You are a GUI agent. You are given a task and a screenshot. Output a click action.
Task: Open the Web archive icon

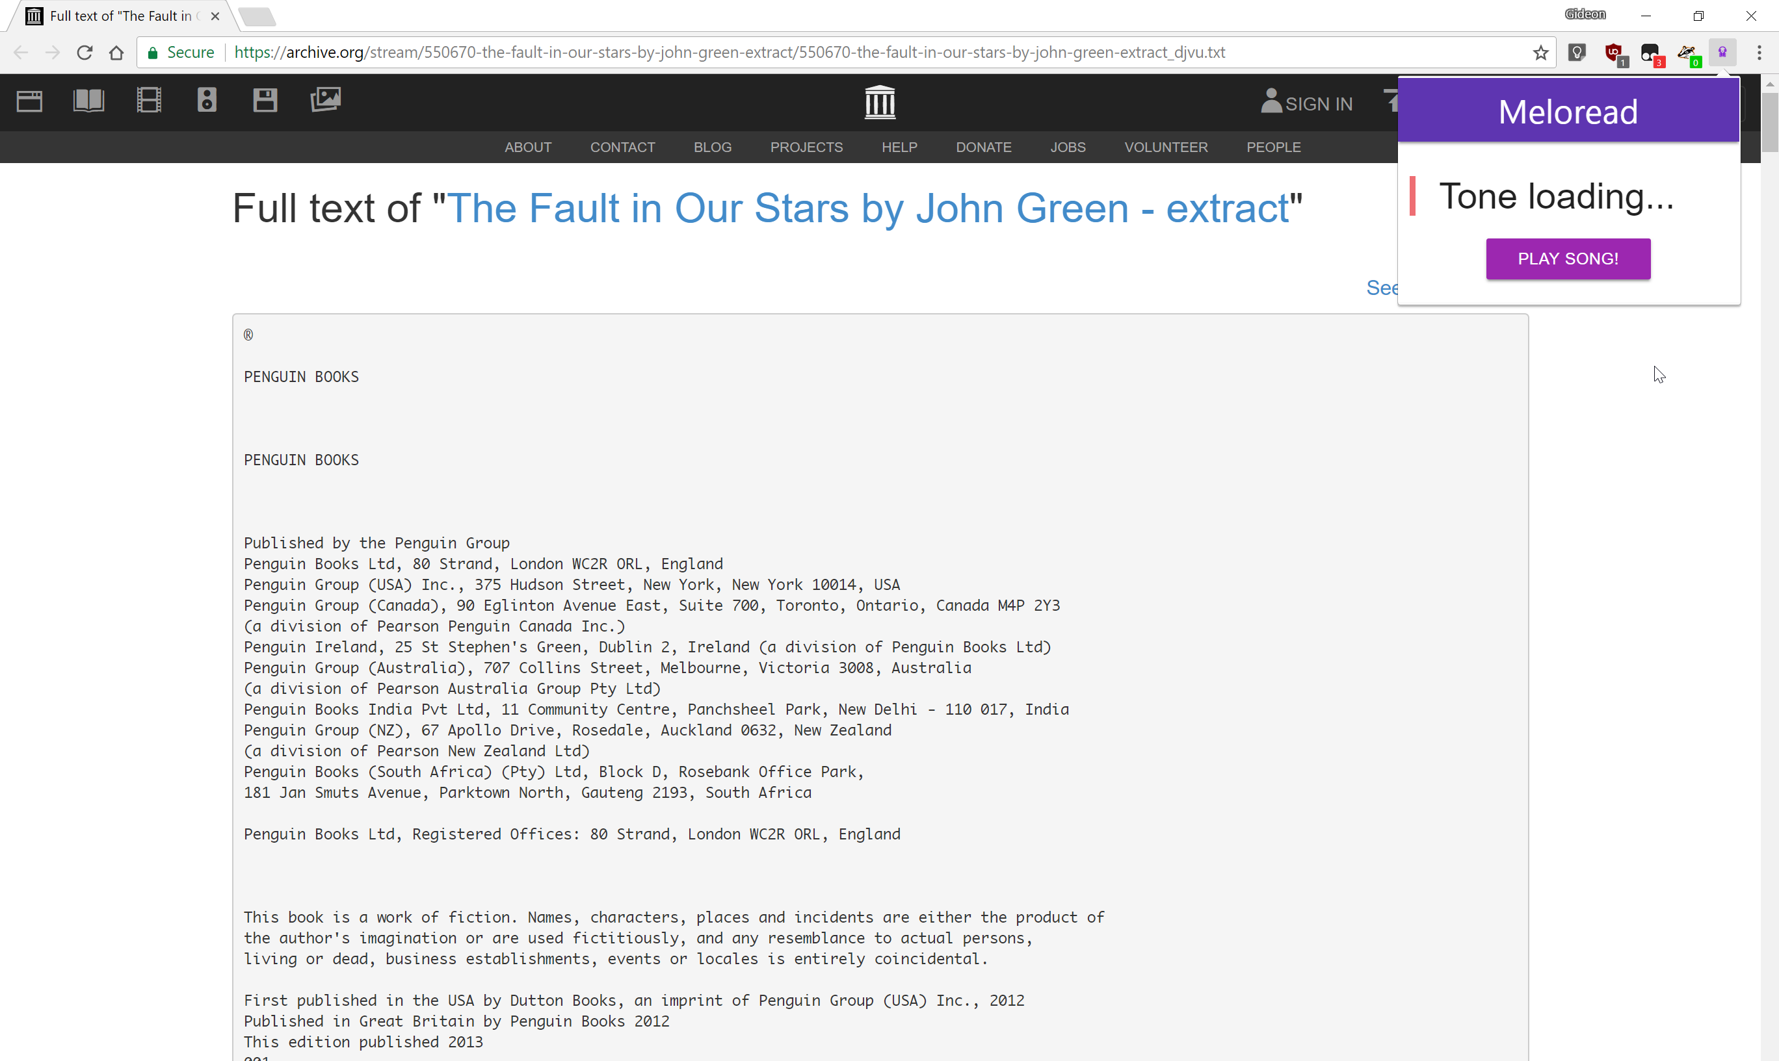(x=29, y=101)
